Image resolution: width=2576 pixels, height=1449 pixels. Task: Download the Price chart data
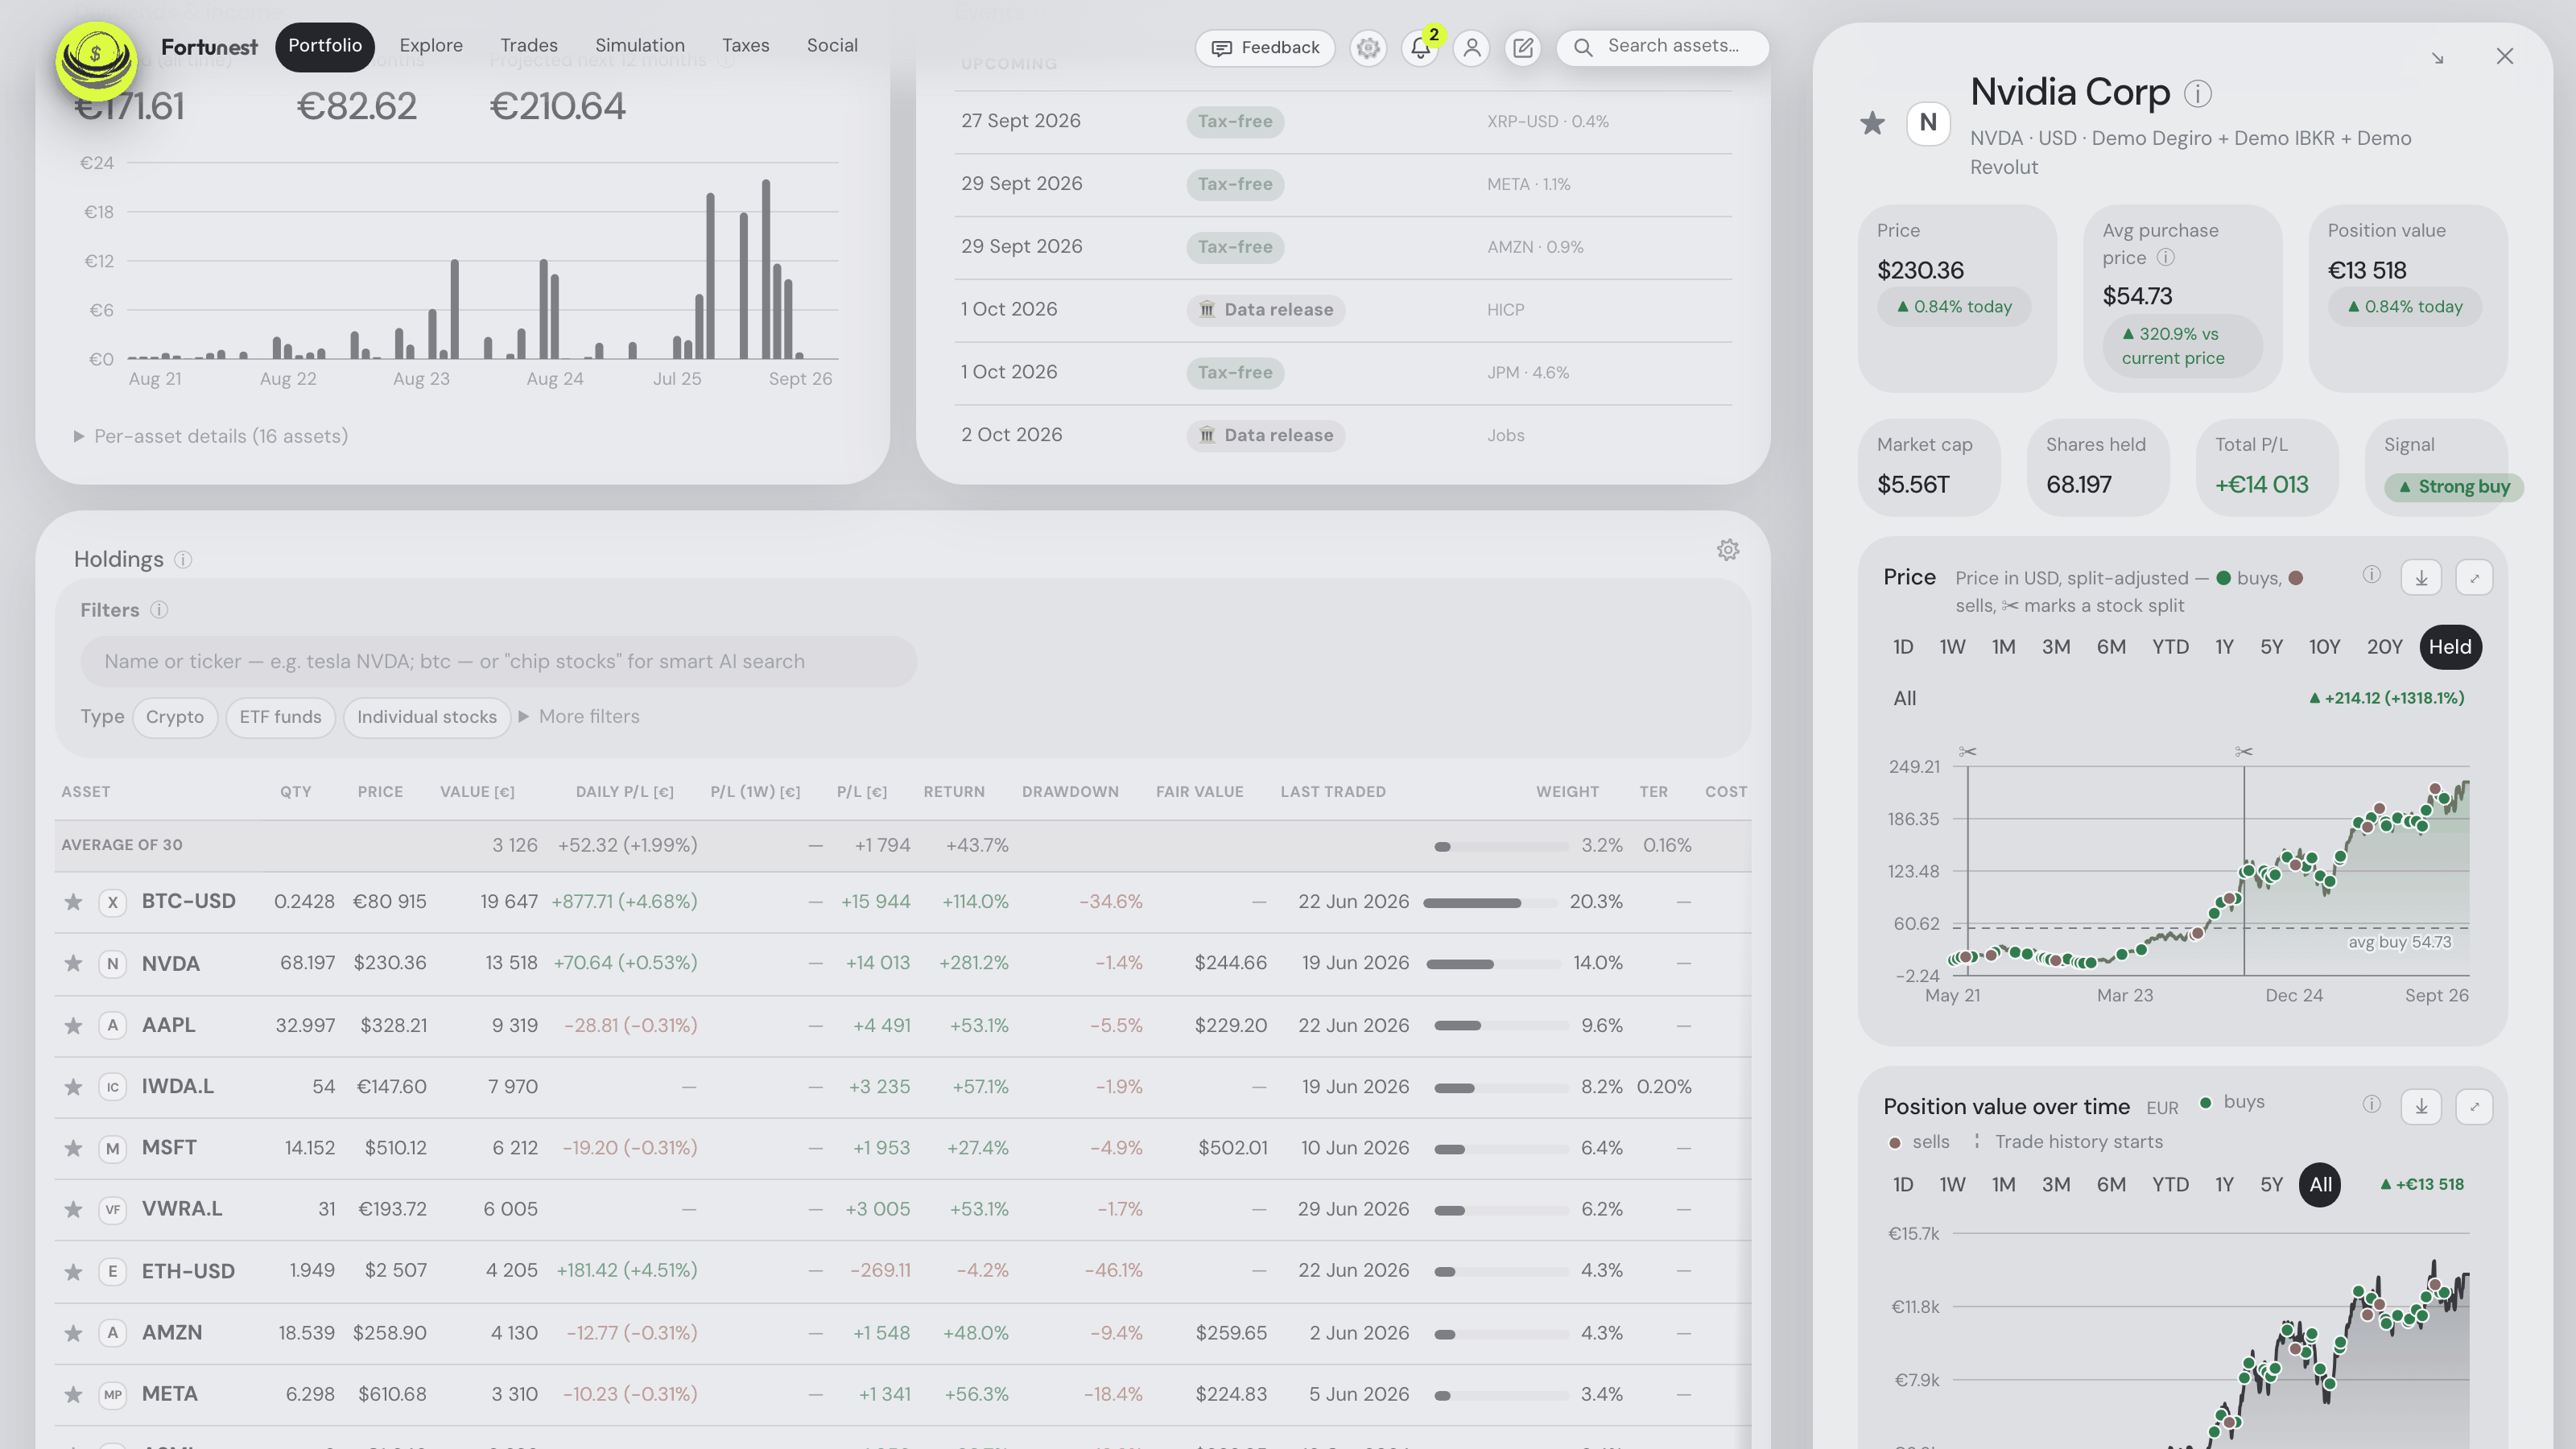point(2422,578)
